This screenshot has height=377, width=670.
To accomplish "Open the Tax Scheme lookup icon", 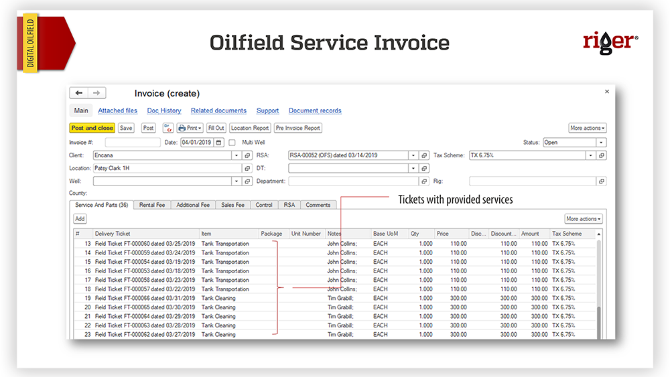I will pyautogui.click(x=602, y=155).
